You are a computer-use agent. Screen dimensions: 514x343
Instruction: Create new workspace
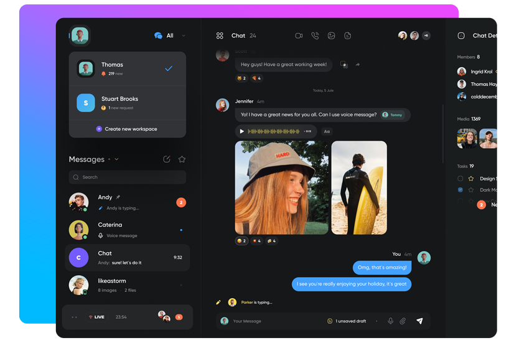point(126,129)
